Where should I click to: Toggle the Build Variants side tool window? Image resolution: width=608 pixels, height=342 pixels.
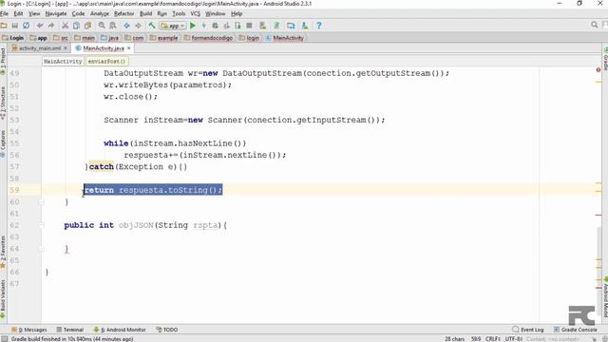click(3, 298)
